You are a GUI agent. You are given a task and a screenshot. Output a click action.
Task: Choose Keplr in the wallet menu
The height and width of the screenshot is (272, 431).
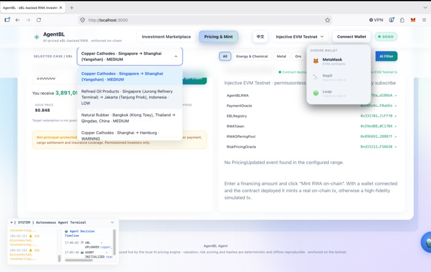(338, 77)
